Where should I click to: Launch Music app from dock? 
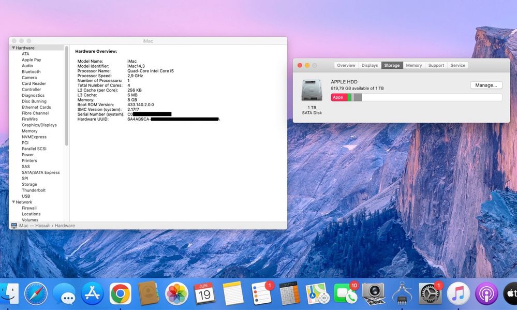click(459, 293)
